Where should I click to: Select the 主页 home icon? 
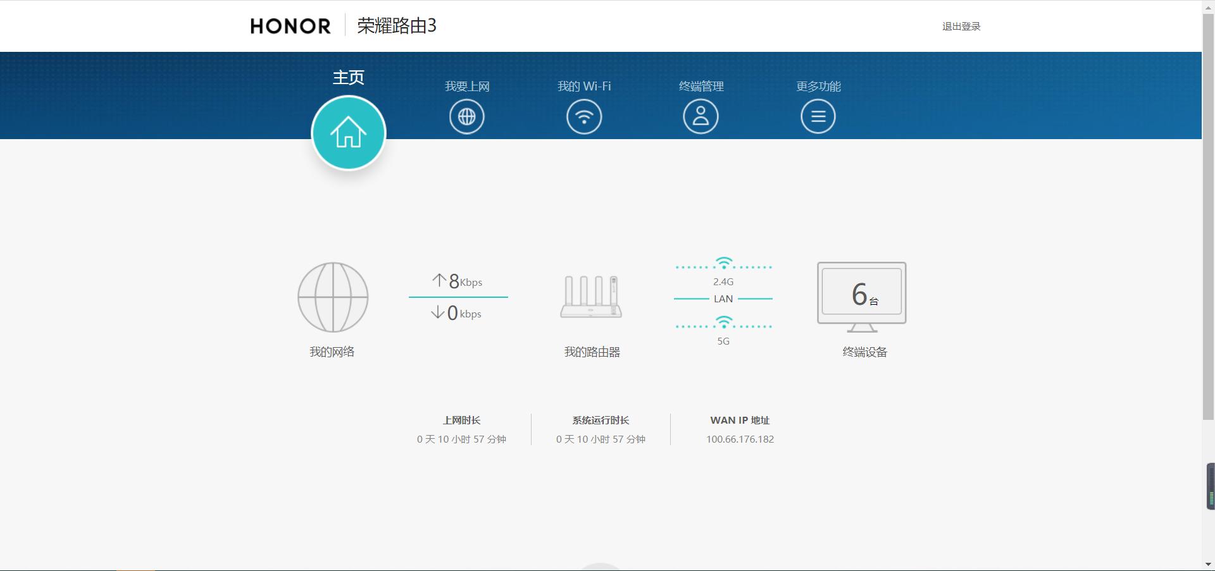(x=348, y=133)
